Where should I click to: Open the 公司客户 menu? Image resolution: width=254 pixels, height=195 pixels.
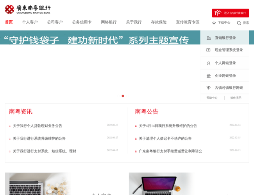[55, 22]
